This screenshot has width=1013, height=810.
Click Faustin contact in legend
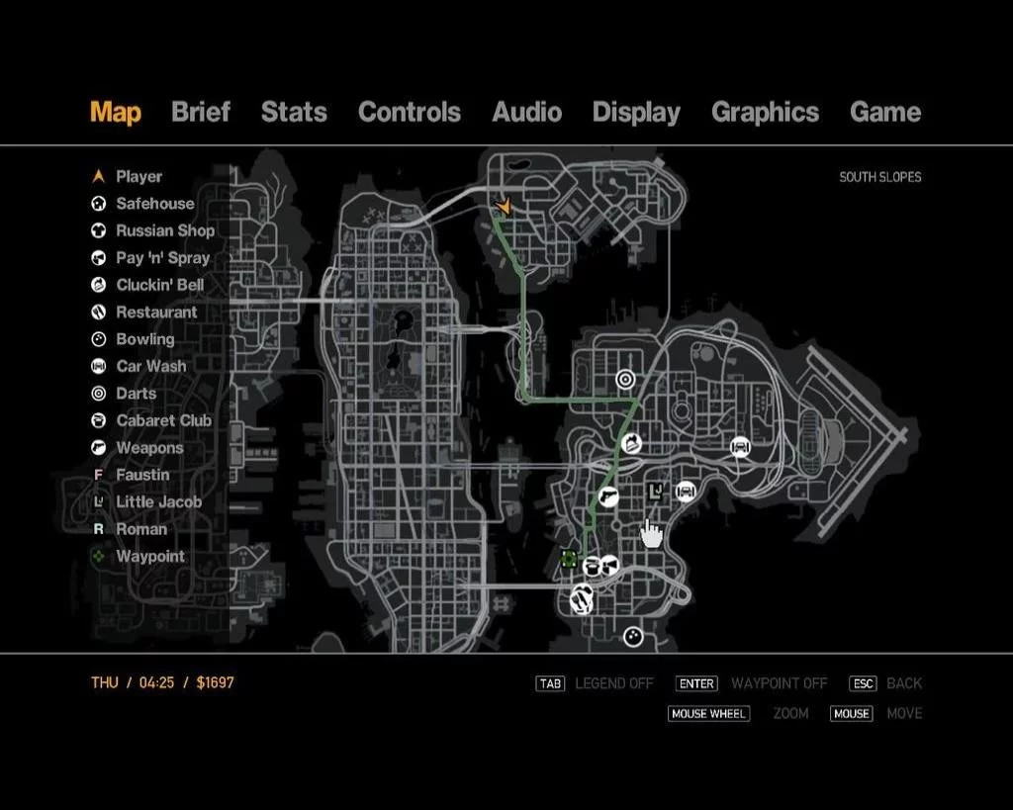coord(132,475)
